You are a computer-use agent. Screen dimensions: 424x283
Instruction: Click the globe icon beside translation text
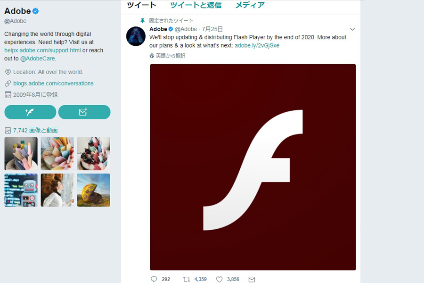pos(152,56)
